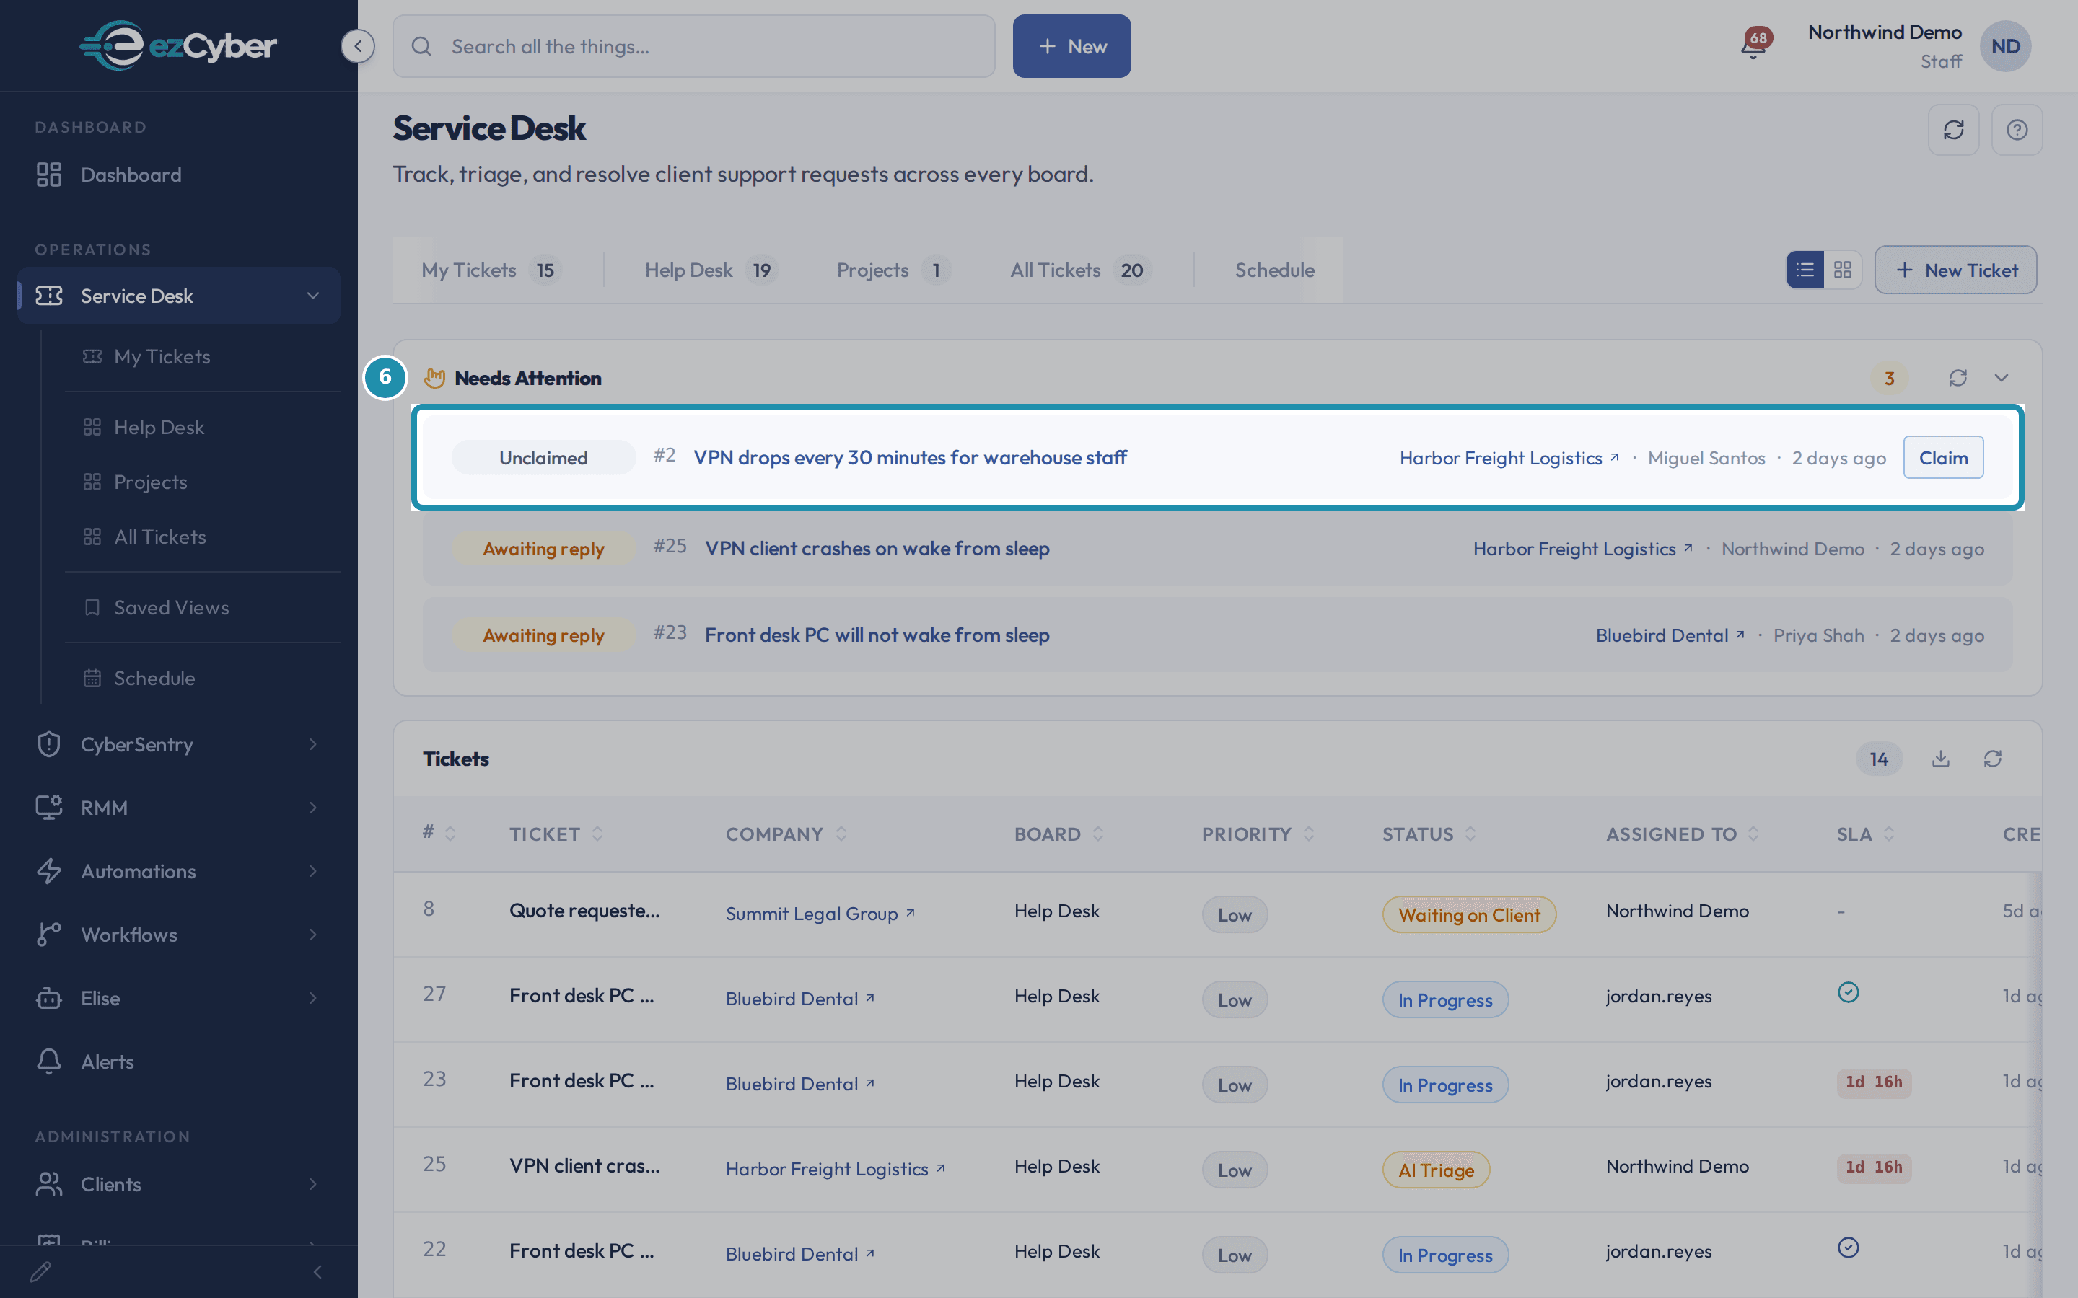The height and width of the screenshot is (1298, 2078).
Task: Sort by the SLA column
Action: tap(1865, 834)
